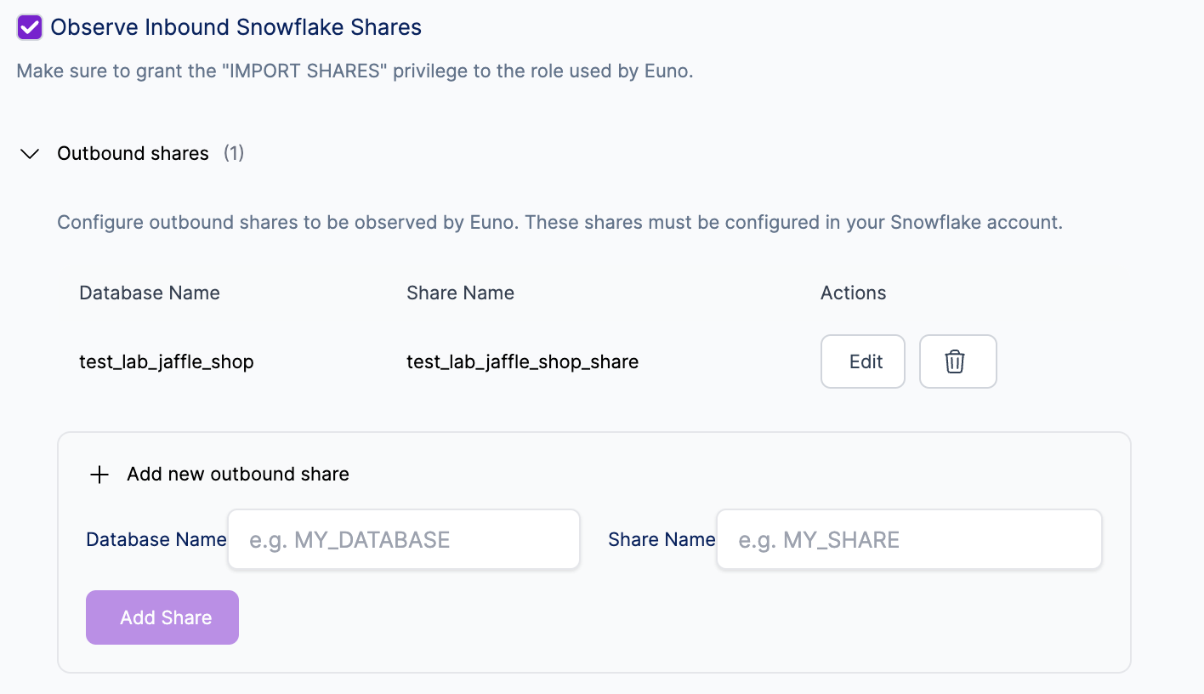This screenshot has width=1204, height=694.
Task: Click the Actions column header
Action: (x=853, y=293)
